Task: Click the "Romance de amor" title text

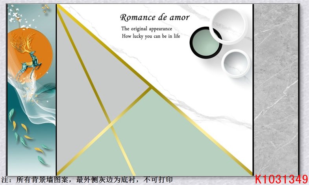Action: coord(155,18)
